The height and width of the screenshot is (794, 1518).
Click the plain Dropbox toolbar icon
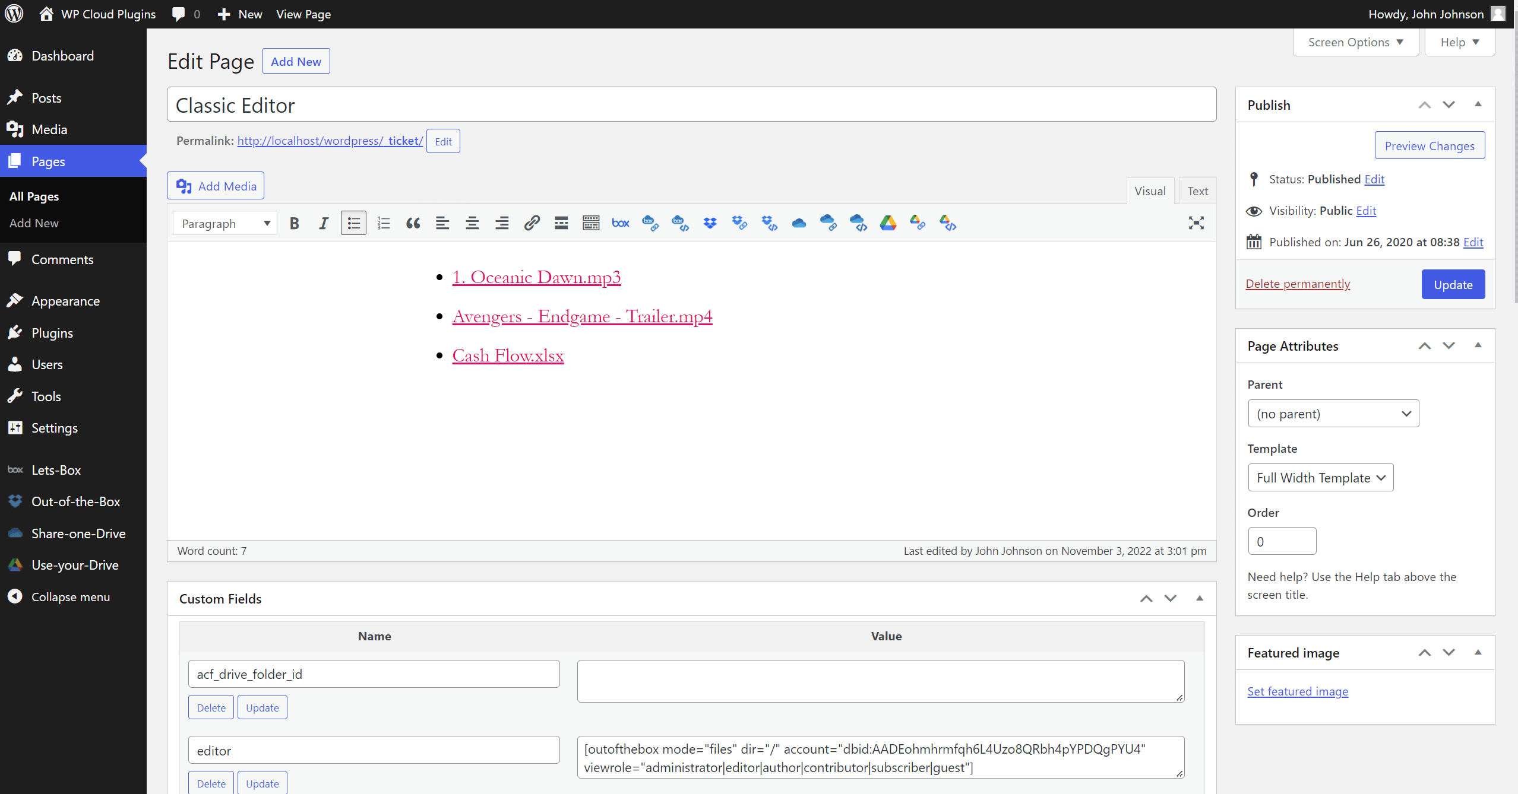710,223
